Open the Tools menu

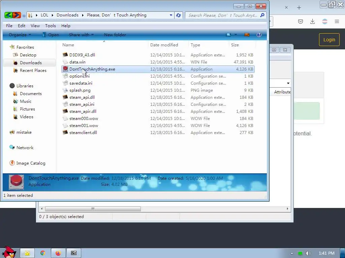click(51, 26)
